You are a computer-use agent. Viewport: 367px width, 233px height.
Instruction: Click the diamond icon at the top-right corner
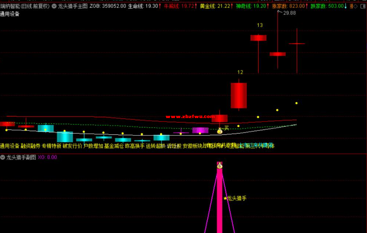tap(356, 6)
